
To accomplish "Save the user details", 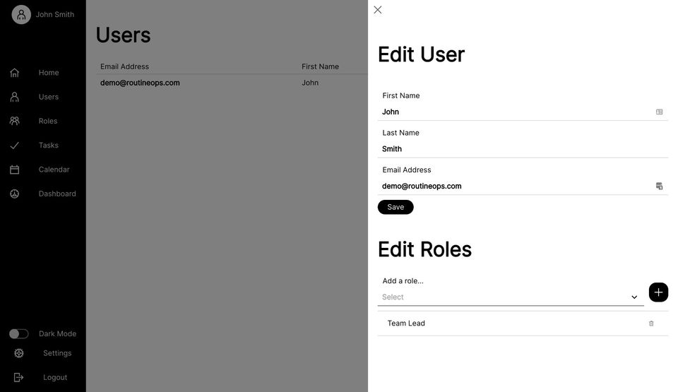I will tap(395, 207).
